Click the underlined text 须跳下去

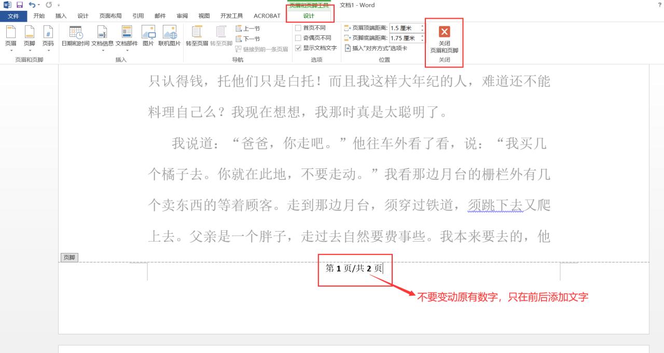[495, 206]
